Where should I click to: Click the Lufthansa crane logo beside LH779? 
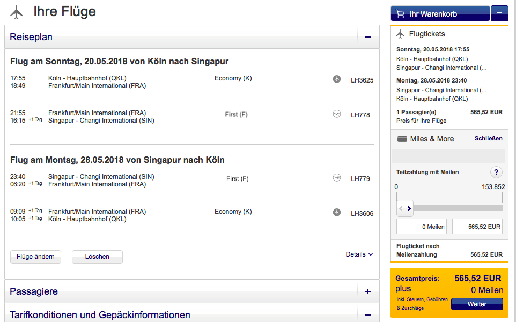[337, 178]
